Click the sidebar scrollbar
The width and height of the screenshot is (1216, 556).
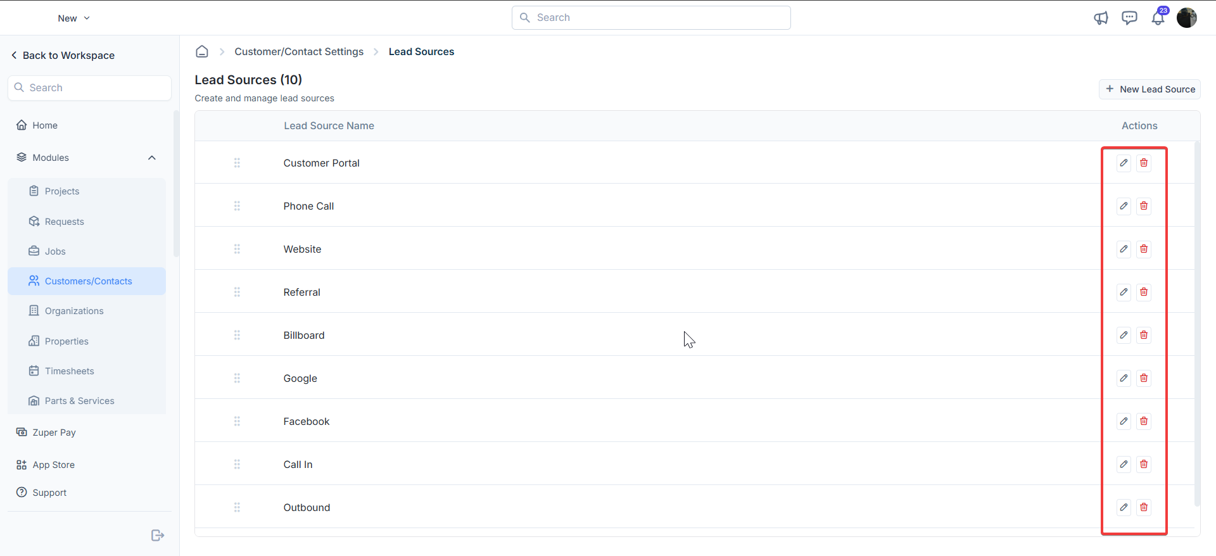176,184
